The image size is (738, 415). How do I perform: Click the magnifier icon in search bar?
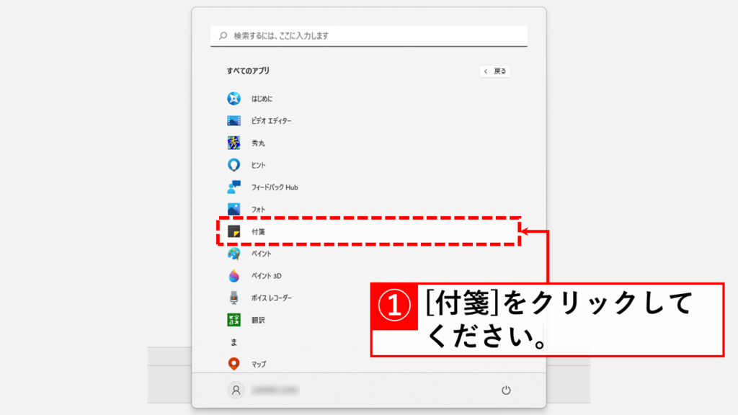[x=223, y=35]
